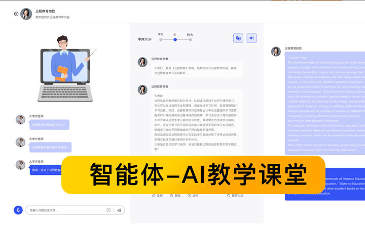
Task: Click 追问 to ask a follow-up
Action: 193,195
